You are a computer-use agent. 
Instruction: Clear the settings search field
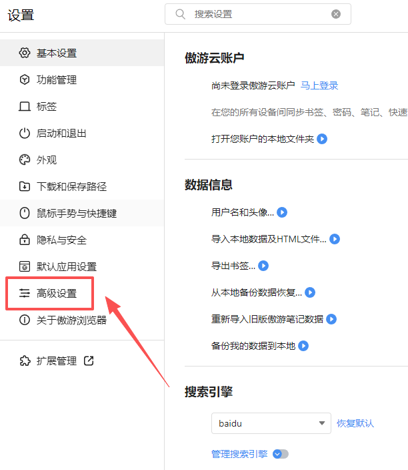(336, 14)
